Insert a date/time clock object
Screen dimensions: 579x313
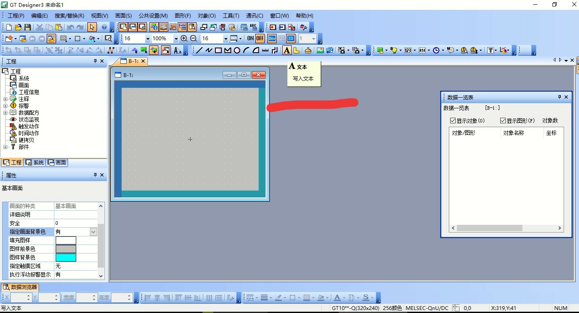pos(436,50)
